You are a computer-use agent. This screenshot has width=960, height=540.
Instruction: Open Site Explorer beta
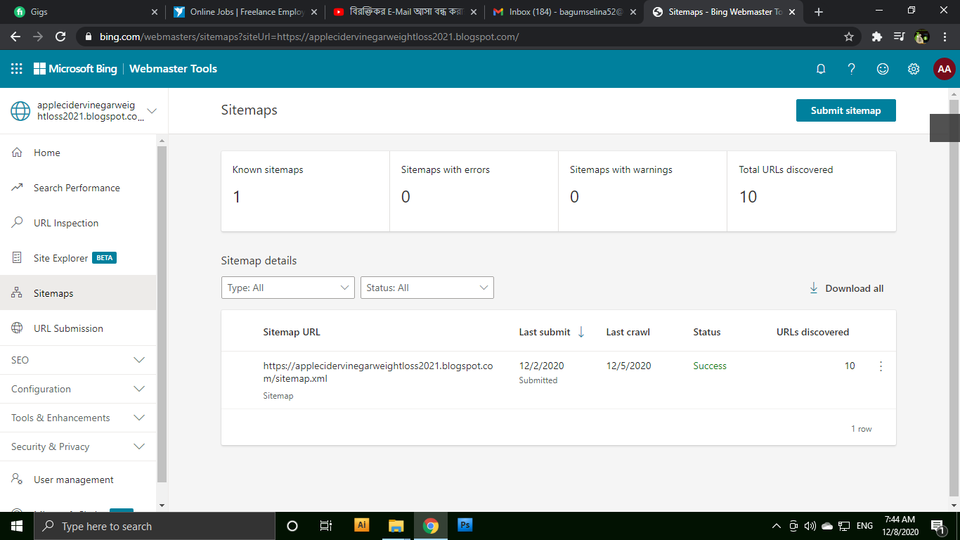[67, 257]
